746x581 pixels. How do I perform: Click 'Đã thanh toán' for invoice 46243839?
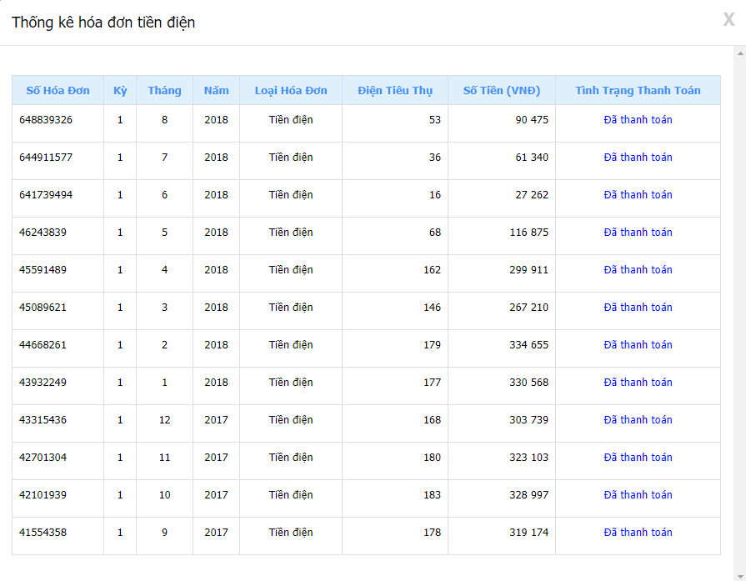(638, 233)
